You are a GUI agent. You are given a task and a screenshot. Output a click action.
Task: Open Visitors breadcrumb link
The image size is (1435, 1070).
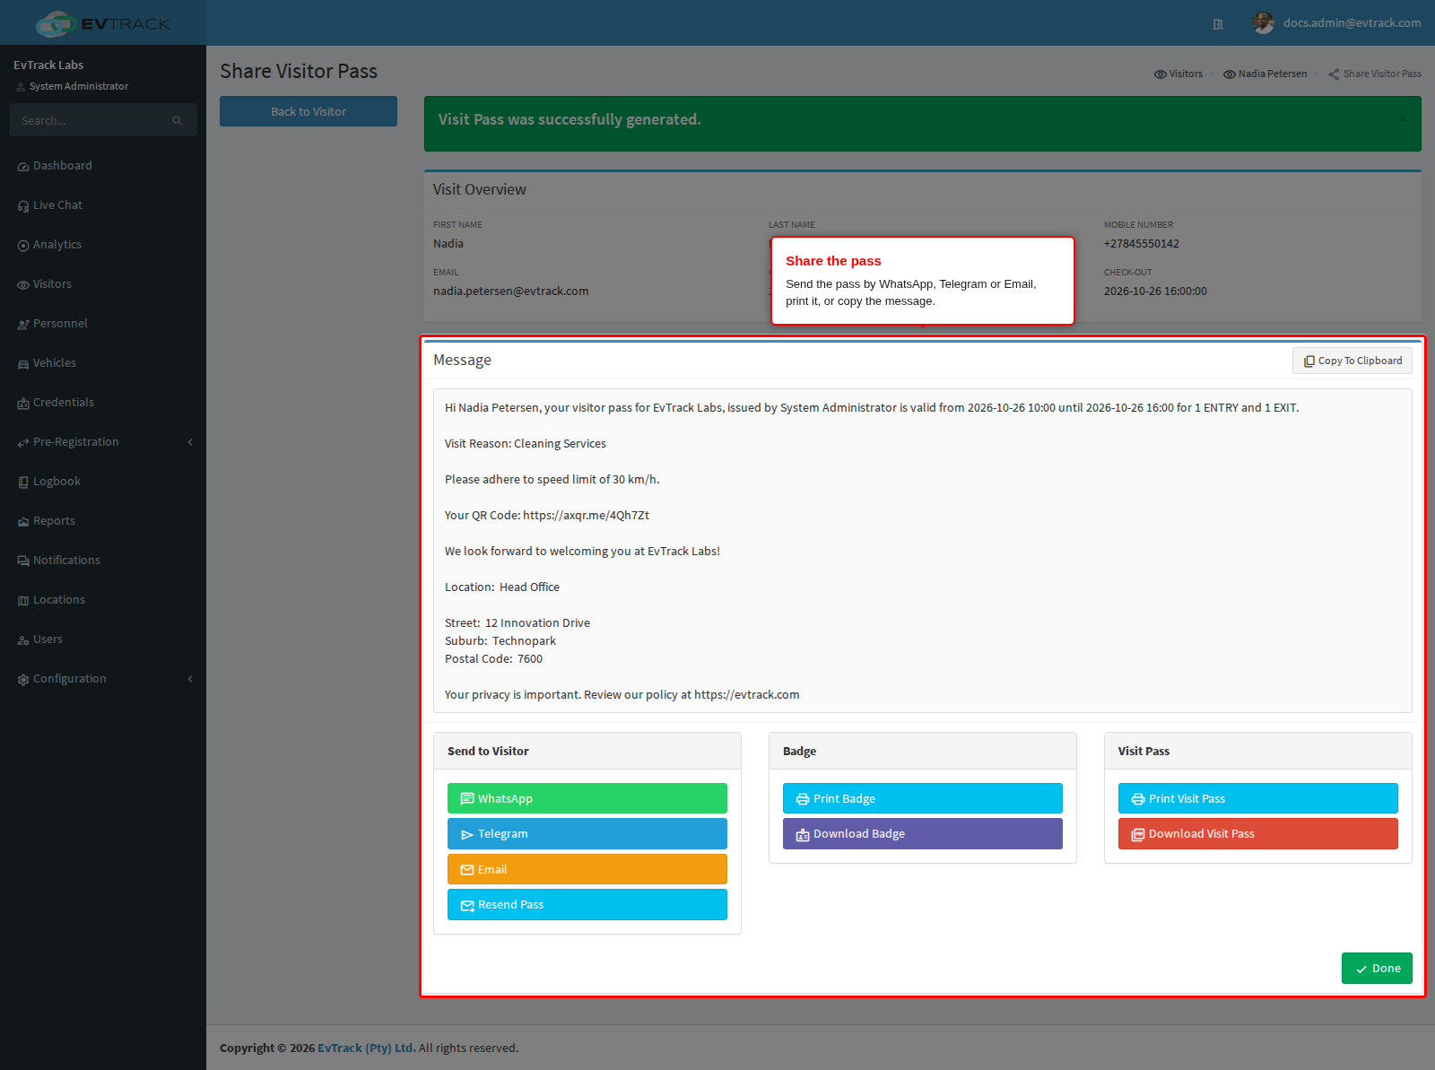pyautogui.click(x=1178, y=74)
